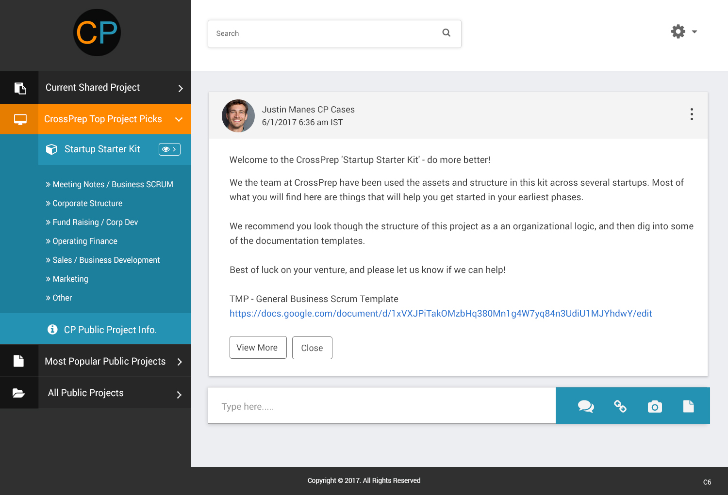
Task: Select the Current Shared Project menu item
Action: pyautogui.click(x=96, y=88)
